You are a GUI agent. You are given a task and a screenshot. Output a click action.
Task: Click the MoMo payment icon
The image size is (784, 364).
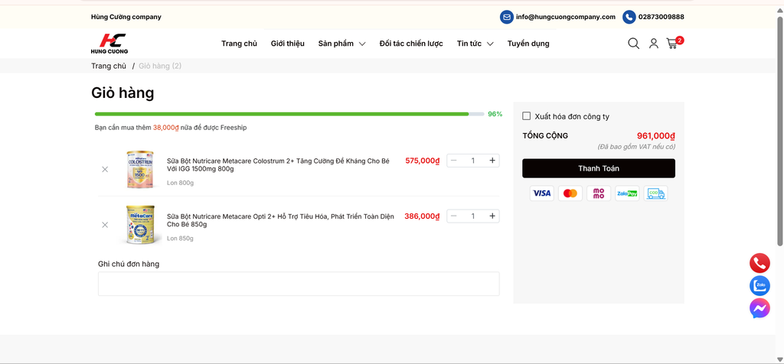[599, 193]
